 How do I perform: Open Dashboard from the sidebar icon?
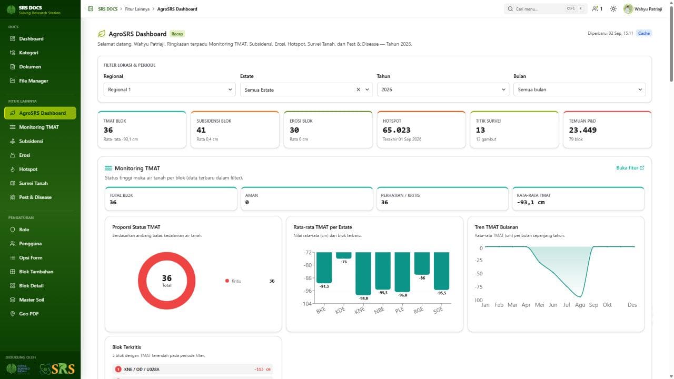coord(13,39)
